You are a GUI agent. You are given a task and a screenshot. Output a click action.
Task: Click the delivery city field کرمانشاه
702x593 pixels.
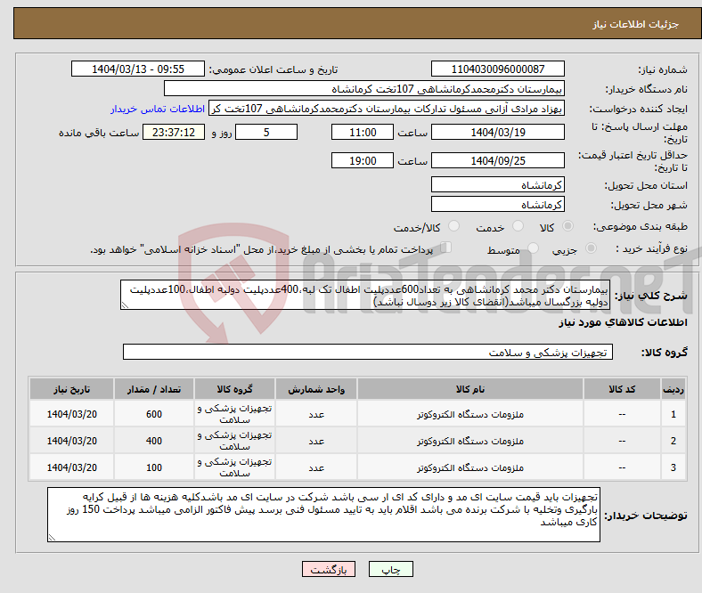(497, 204)
